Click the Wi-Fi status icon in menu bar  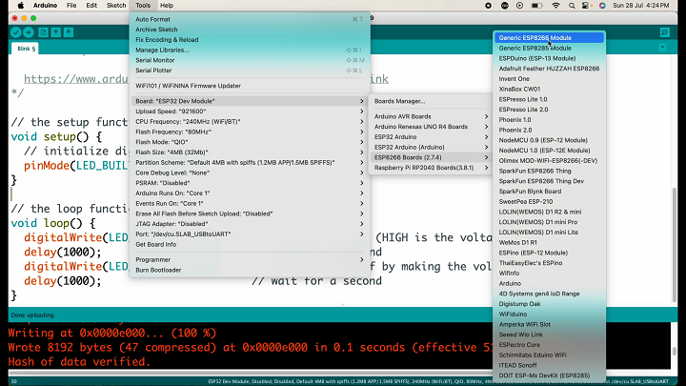(555, 6)
